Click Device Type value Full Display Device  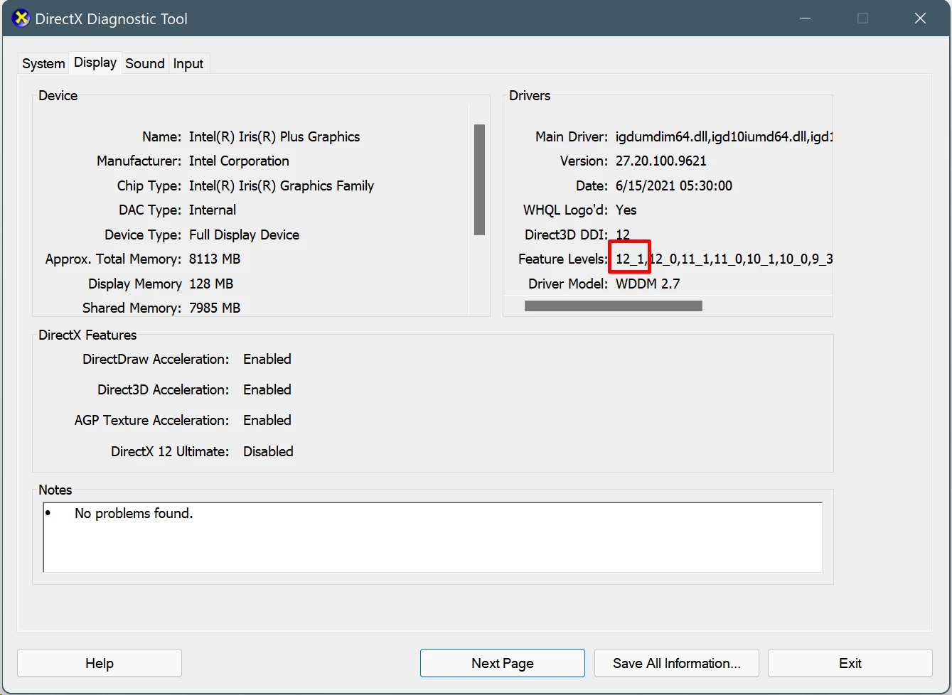click(x=244, y=235)
